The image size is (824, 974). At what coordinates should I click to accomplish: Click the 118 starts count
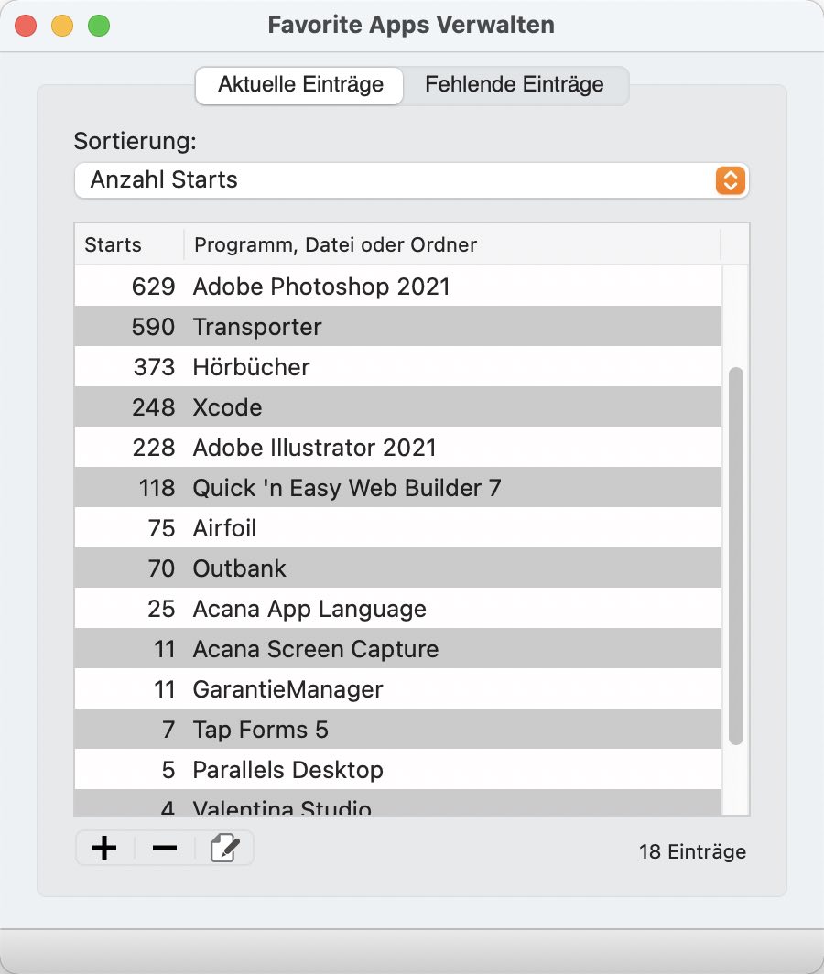[x=157, y=488]
